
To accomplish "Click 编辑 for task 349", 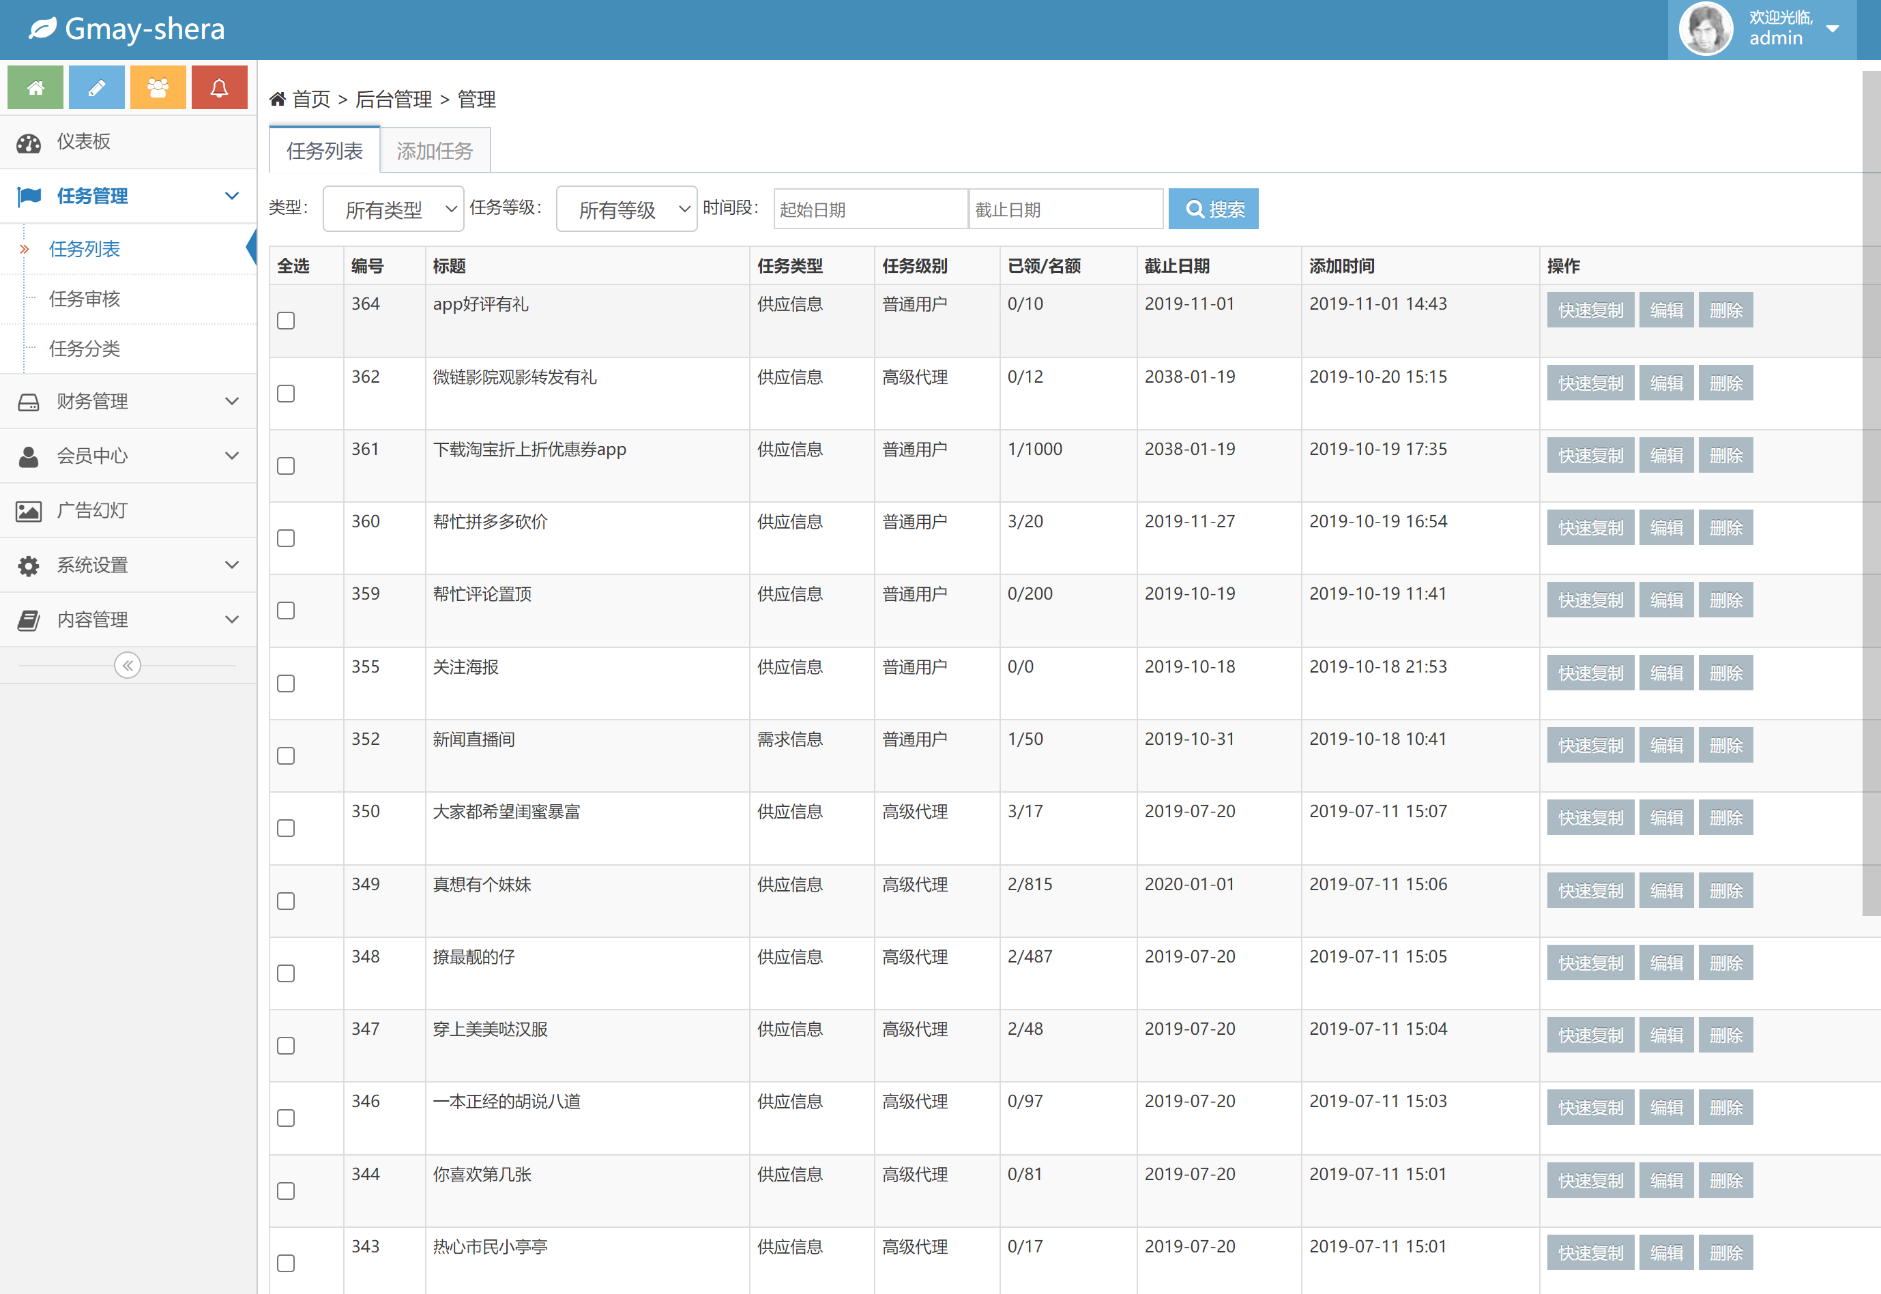I will click(1666, 890).
